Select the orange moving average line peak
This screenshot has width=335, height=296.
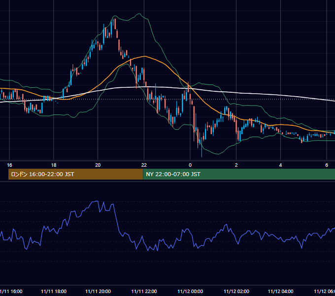click(145, 56)
